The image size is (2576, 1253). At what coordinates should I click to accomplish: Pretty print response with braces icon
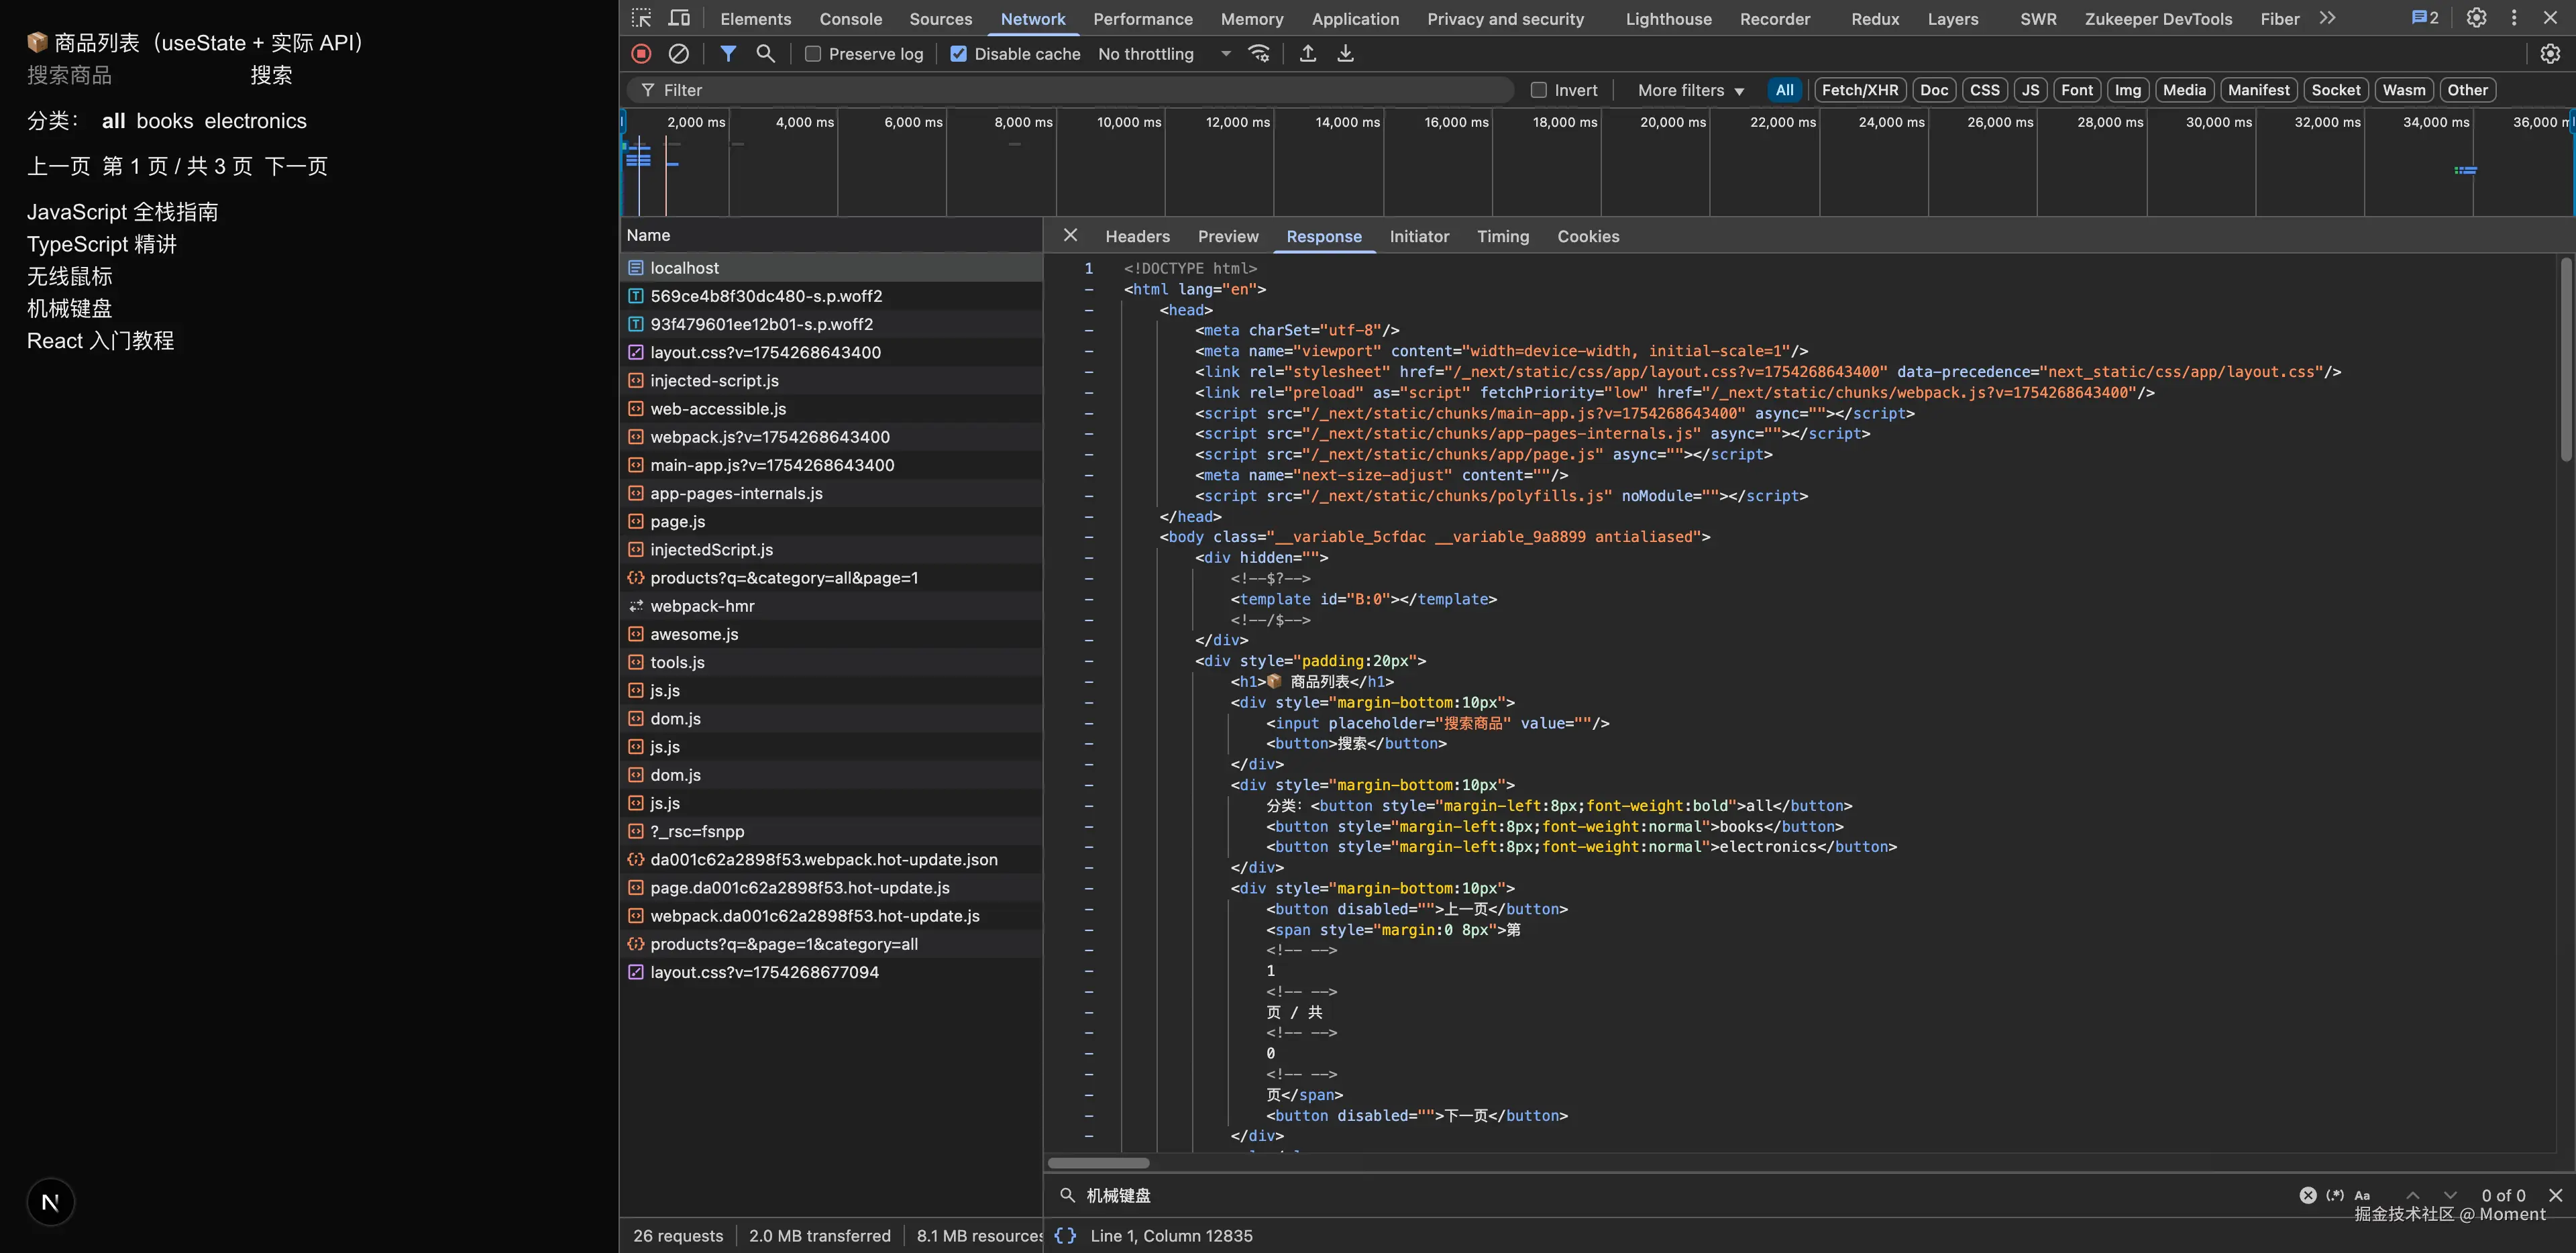1065,1235
